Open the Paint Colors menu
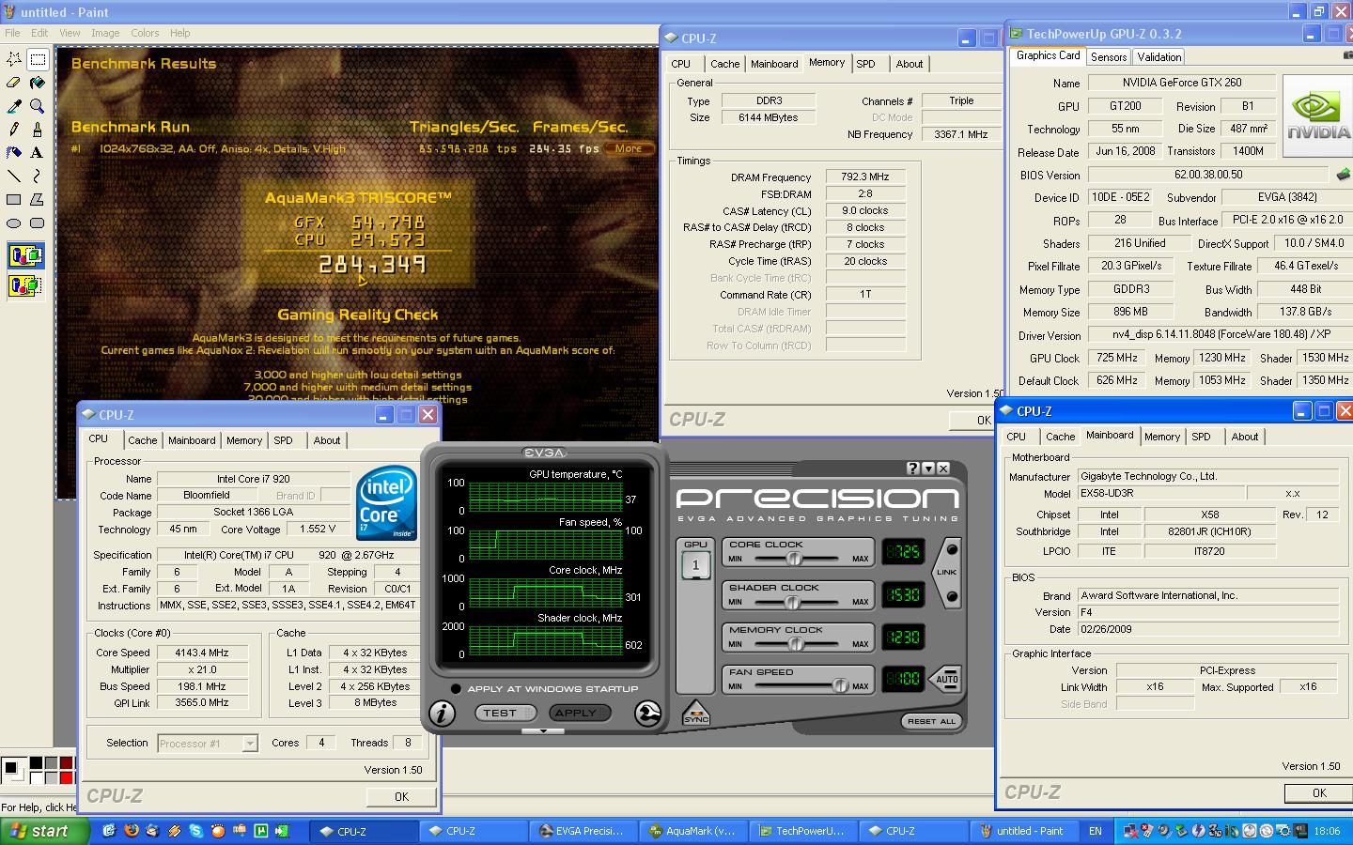Image resolution: width=1353 pixels, height=845 pixels. (x=145, y=33)
